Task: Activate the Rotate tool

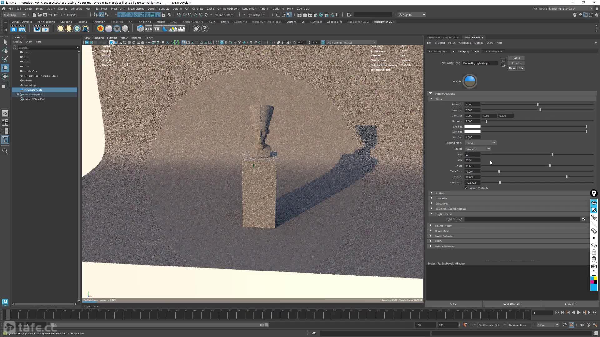Action: [x=5, y=76]
